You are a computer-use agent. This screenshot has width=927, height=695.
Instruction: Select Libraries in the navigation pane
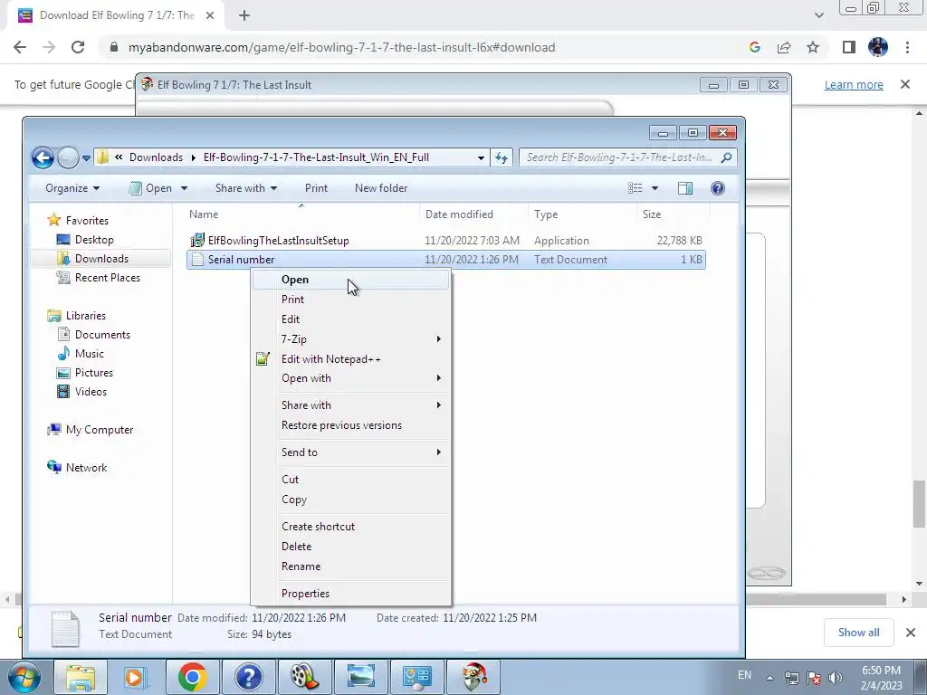click(85, 316)
